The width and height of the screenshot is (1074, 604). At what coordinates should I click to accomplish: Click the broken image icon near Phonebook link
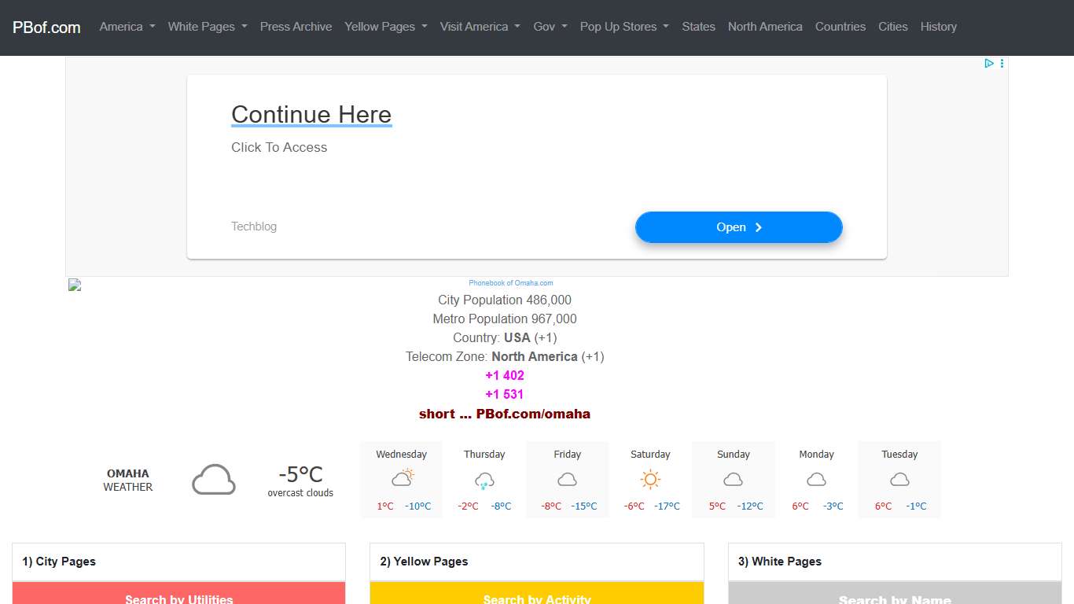74,285
